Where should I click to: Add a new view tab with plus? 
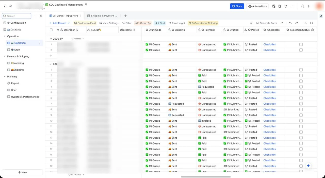[125, 16]
